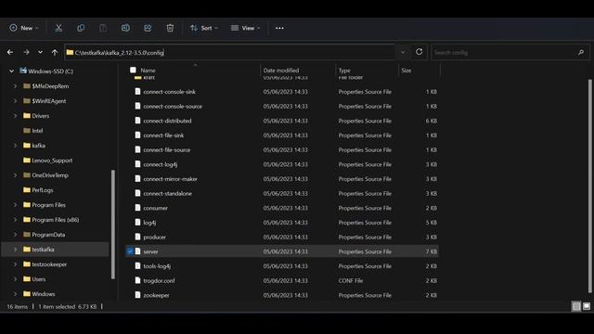Click the navigation pane vertical scrollbar
Image resolution: width=594 pixels, height=334 pixels.
click(113, 225)
